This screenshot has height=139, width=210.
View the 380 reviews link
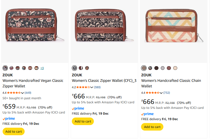click(x=97, y=87)
